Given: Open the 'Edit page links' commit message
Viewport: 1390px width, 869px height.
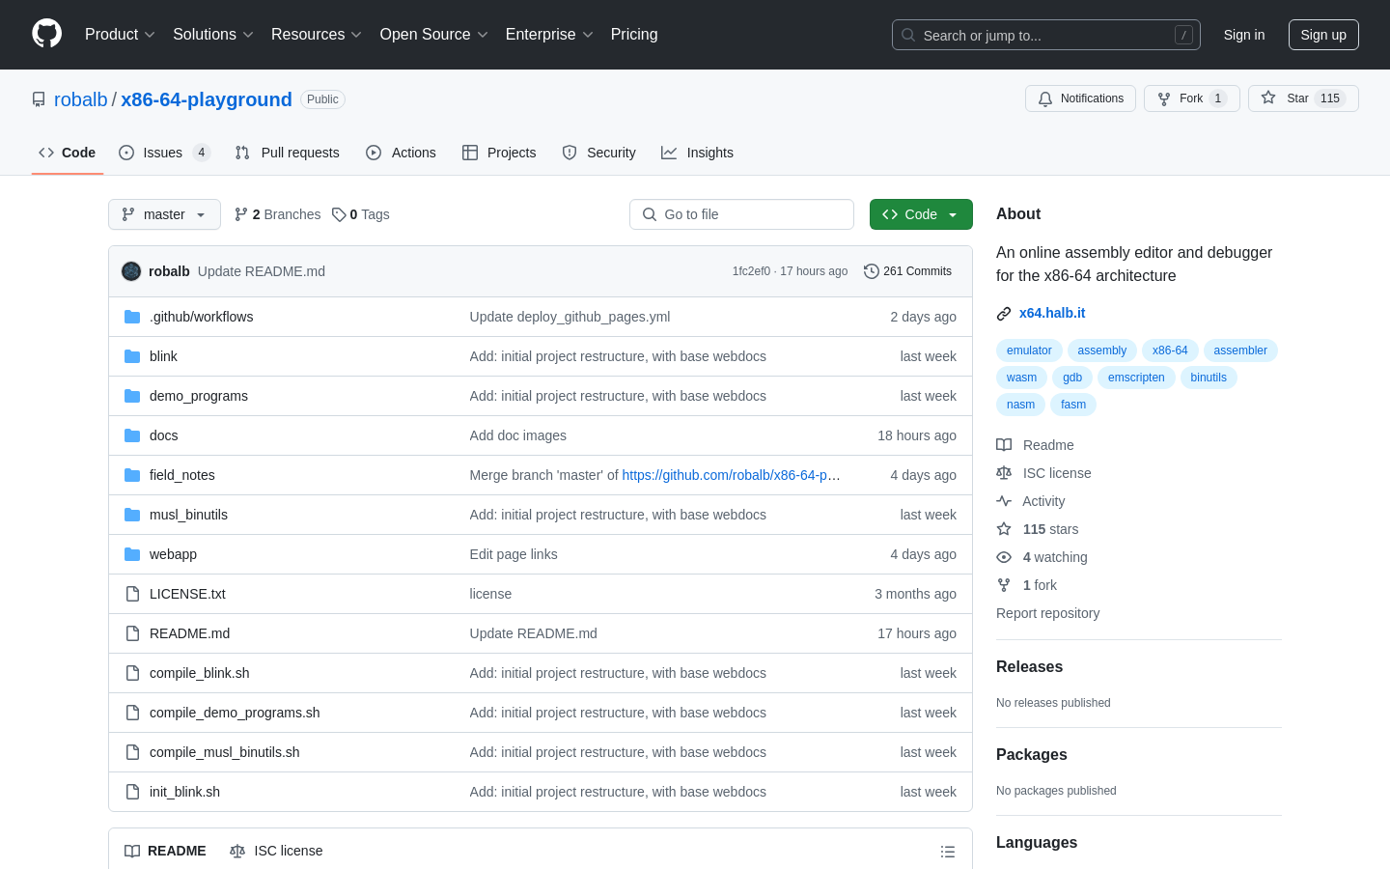Looking at the screenshot, I should 513,554.
